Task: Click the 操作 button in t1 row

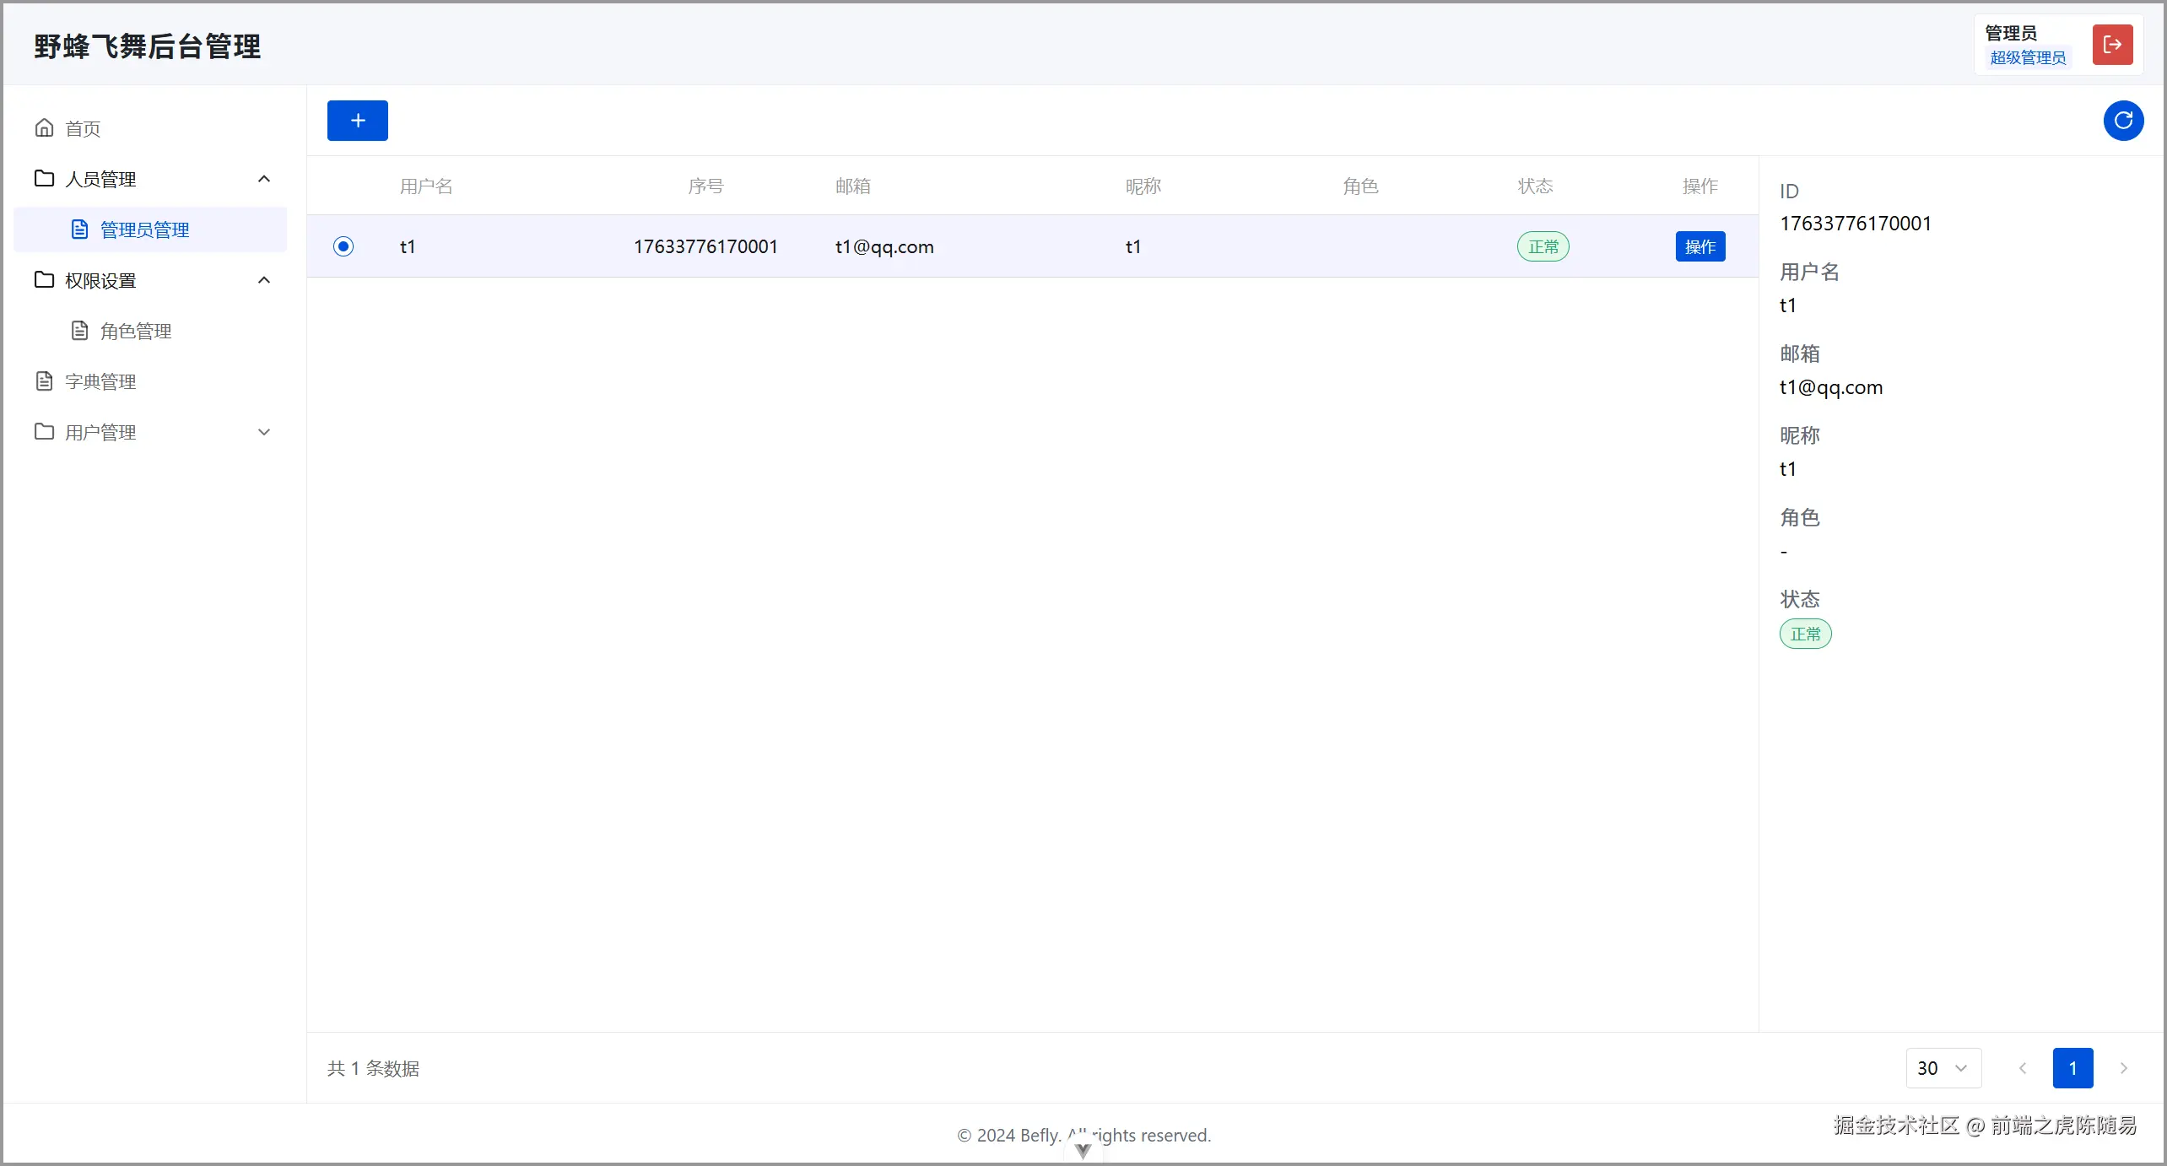Action: coord(1700,246)
